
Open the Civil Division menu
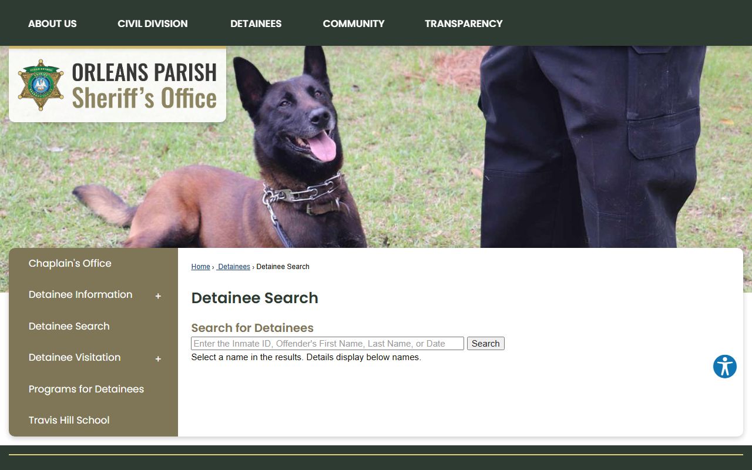coord(153,23)
